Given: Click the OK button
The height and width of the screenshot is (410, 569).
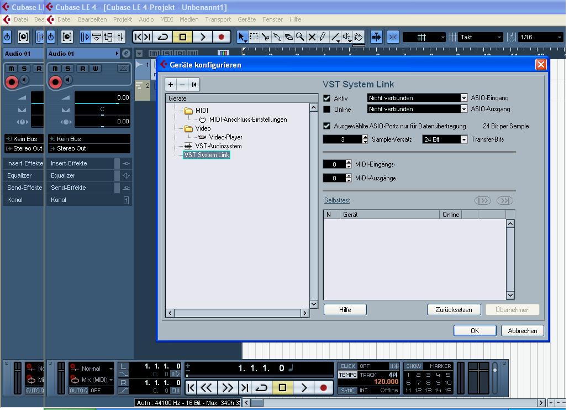Looking at the screenshot, I should point(475,331).
